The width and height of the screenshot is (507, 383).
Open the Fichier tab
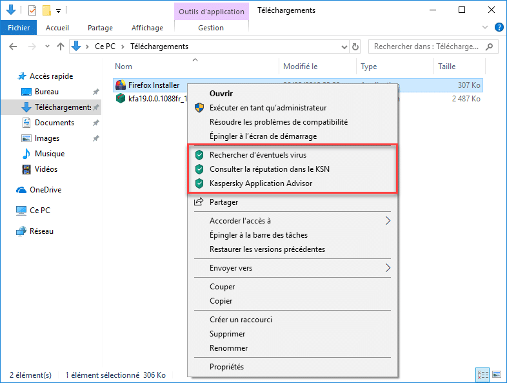point(19,28)
